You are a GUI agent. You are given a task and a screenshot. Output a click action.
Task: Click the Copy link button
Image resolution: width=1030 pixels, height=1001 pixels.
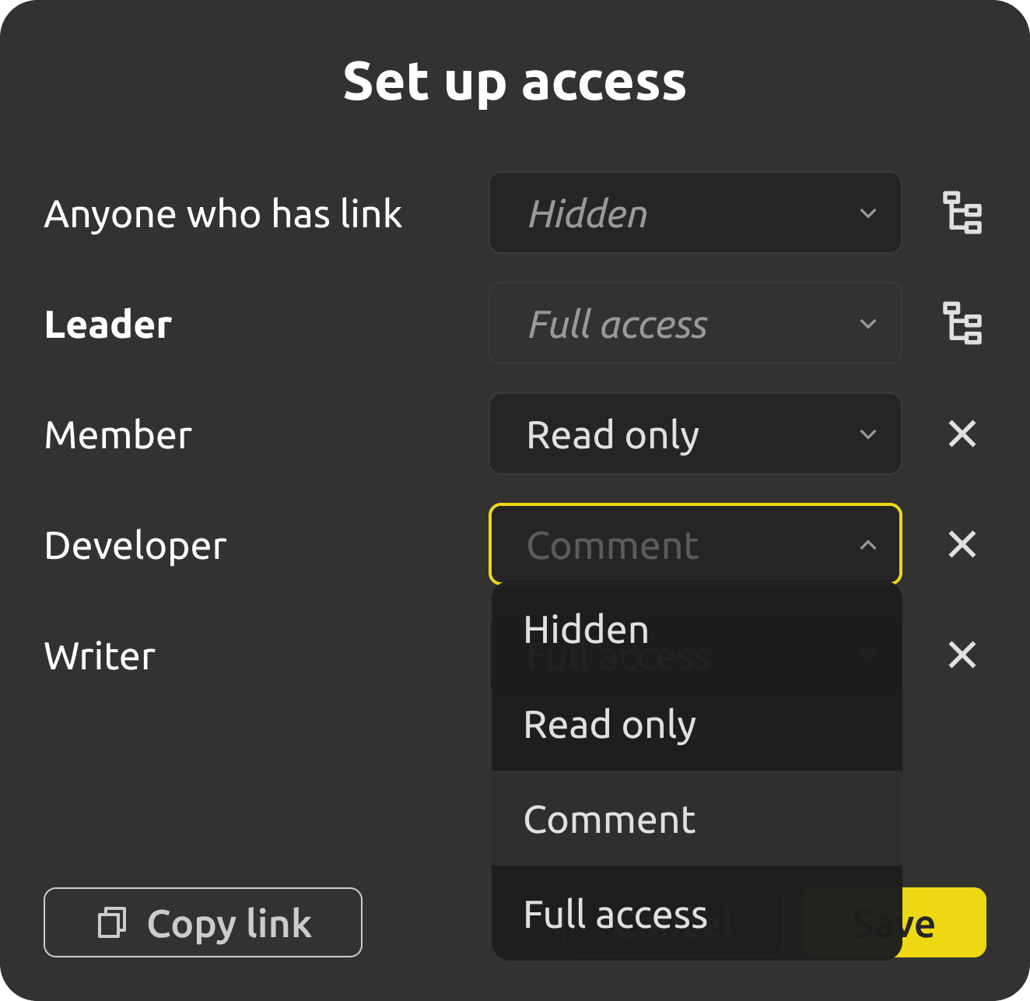click(203, 922)
